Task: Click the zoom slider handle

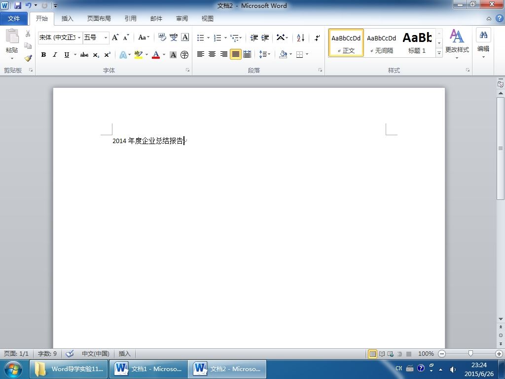Action: (x=470, y=354)
